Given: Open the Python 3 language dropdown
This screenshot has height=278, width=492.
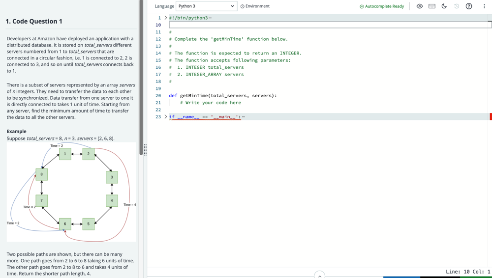Looking at the screenshot, I should coord(206,6).
